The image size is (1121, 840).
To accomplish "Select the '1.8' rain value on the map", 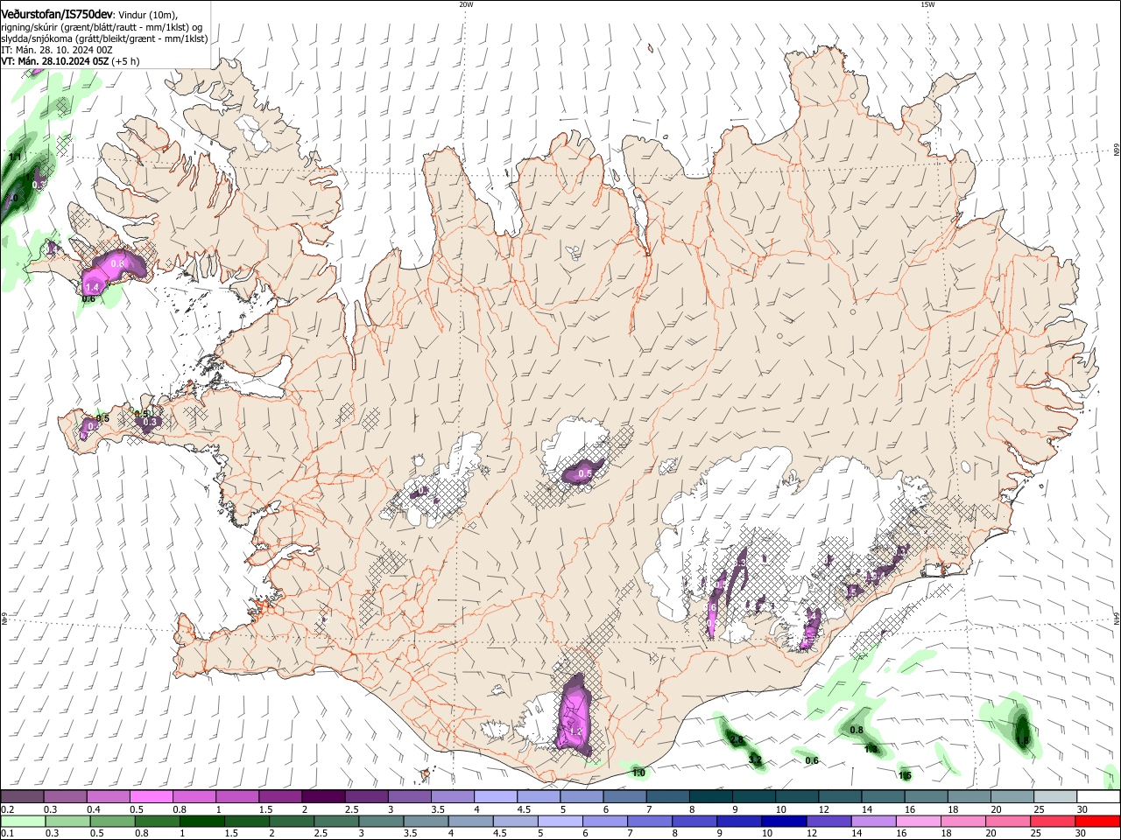I will [x=1023, y=741].
